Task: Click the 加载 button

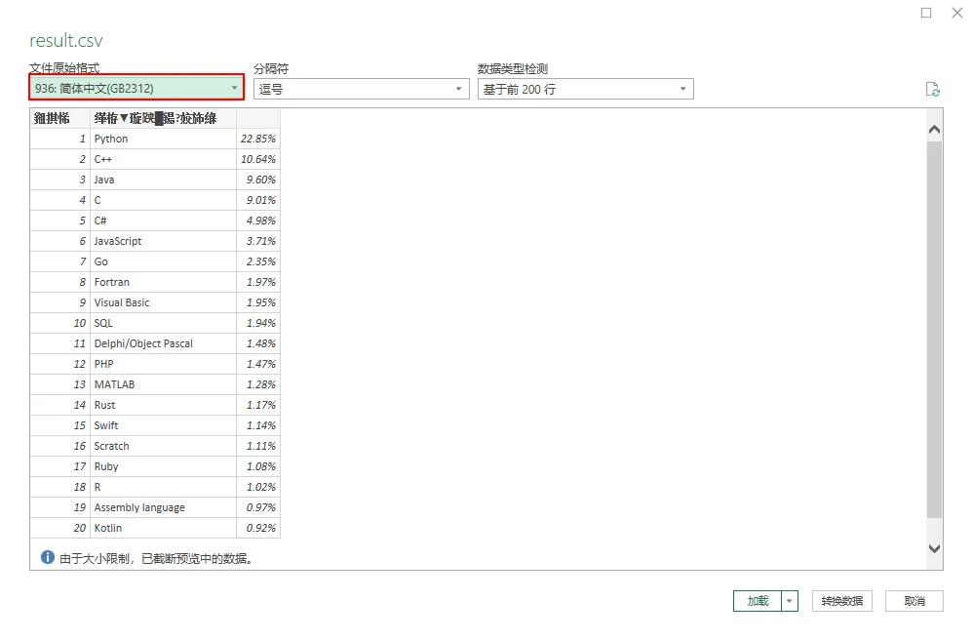Action: (x=758, y=601)
